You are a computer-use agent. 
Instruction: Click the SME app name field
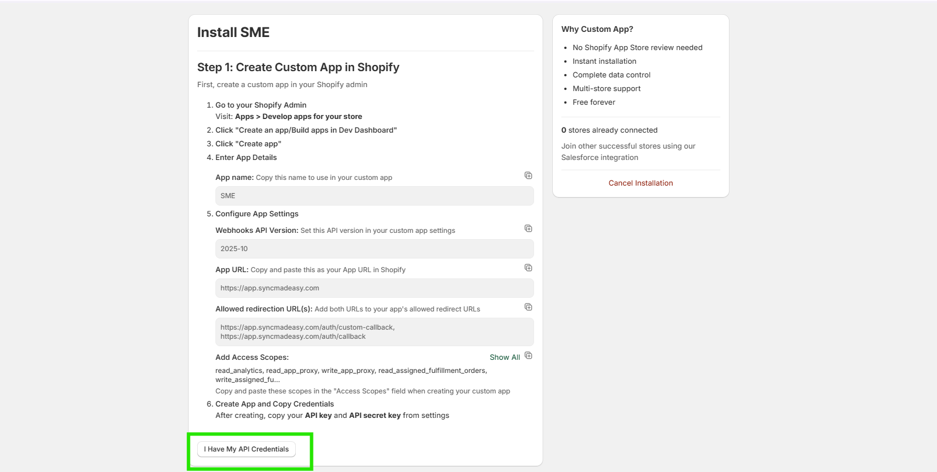(374, 196)
